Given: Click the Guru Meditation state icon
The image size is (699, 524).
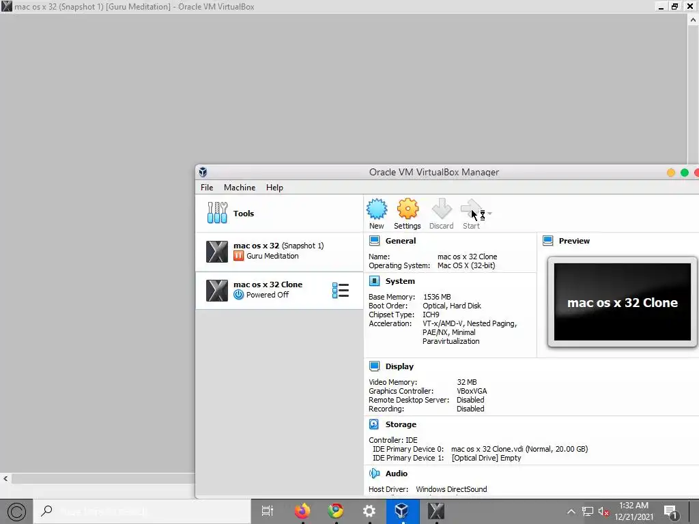Looking at the screenshot, I should coord(238,256).
